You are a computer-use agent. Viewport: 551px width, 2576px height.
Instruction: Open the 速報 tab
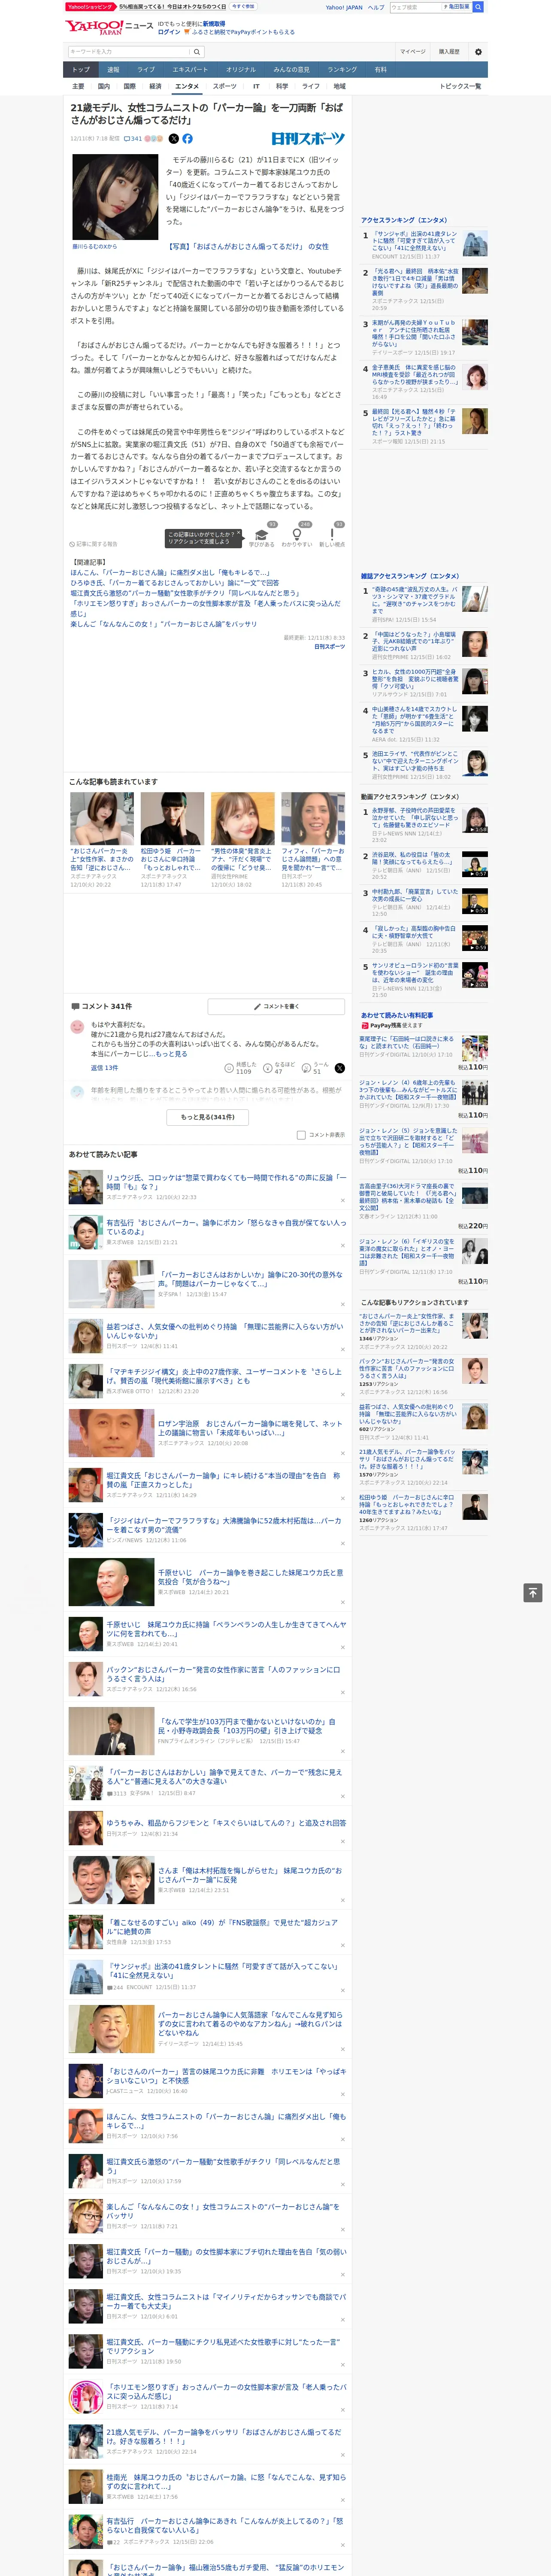(x=113, y=70)
